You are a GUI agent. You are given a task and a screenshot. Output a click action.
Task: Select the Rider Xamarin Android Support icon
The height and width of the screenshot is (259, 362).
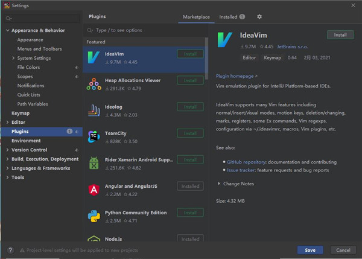[x=94, y=163]
